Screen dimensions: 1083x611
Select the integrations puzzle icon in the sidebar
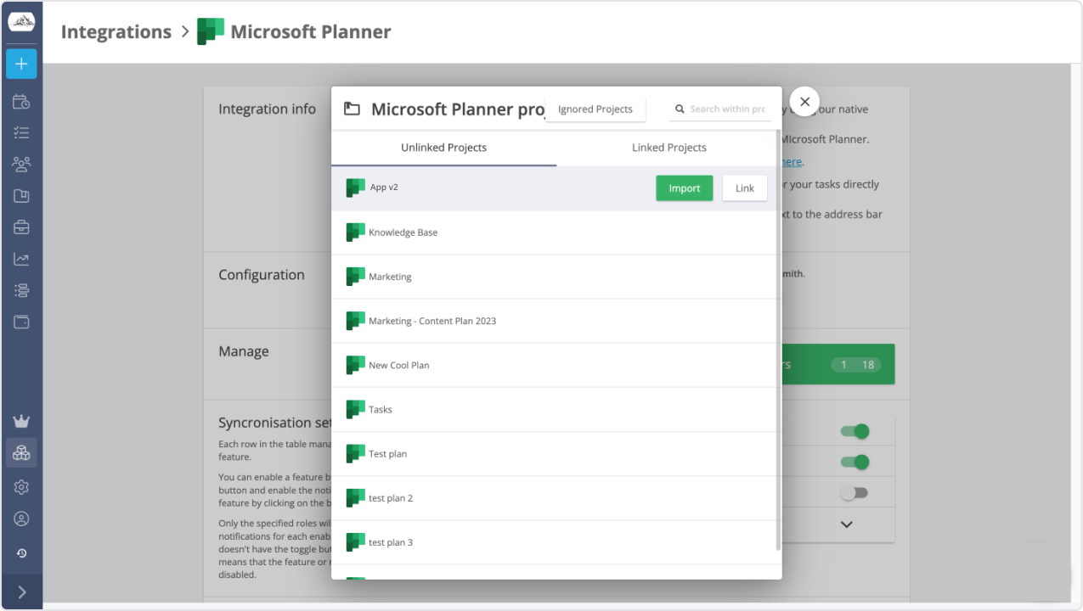pos(20,452)
